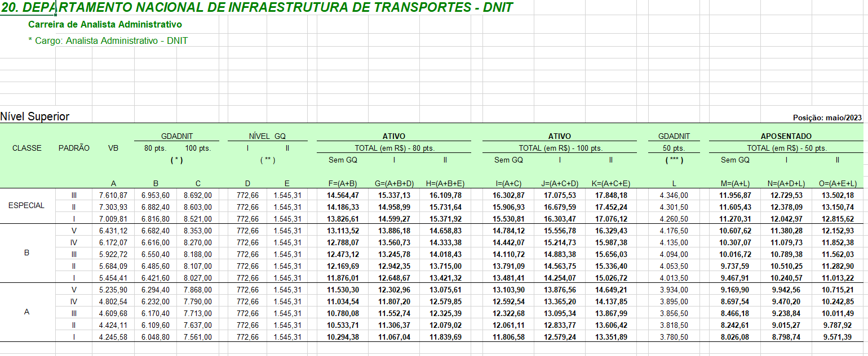Select the 'Posição: maio/2023' cell
The height and width of the screenshot is (356, 868).
[x=827, y=118]
